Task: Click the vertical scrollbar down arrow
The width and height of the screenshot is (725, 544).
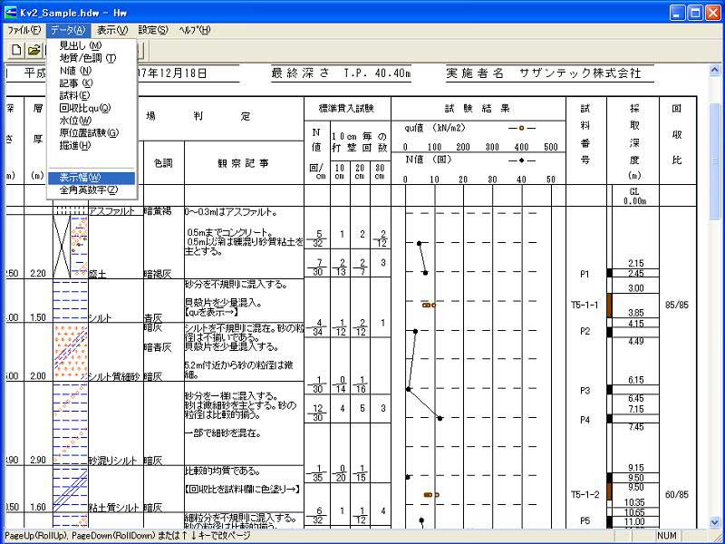Action: click(x=717, y=521)
